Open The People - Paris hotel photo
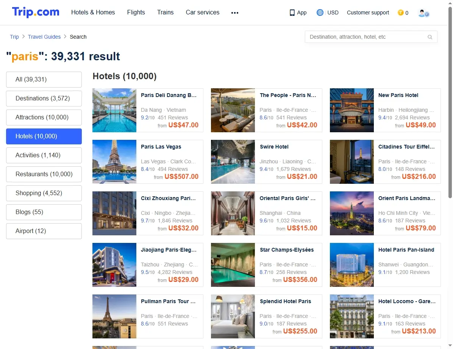This screenshot has height=349, width=453. click(x=233, y=110)
